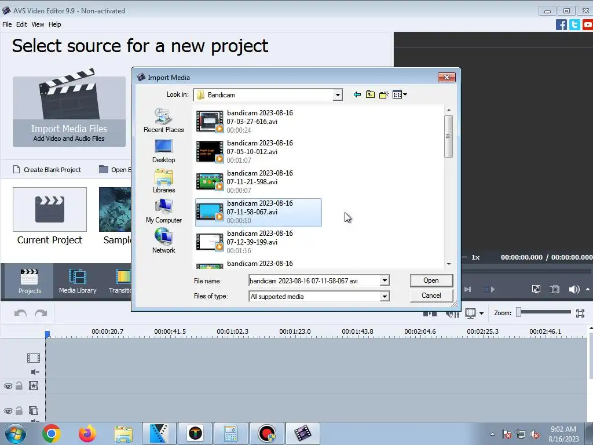Image resolution: width=593 pixels, height=445 pixels.
Task: Open Google Chrome from taskbar
Action: coord(52,433)
